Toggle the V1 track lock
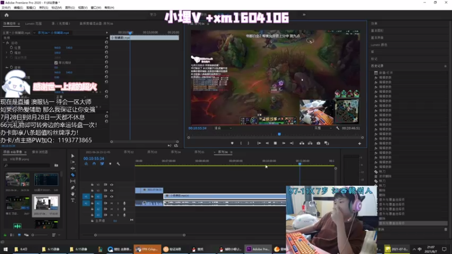Viewport: 452px width, 254px height. coord(92,196)
